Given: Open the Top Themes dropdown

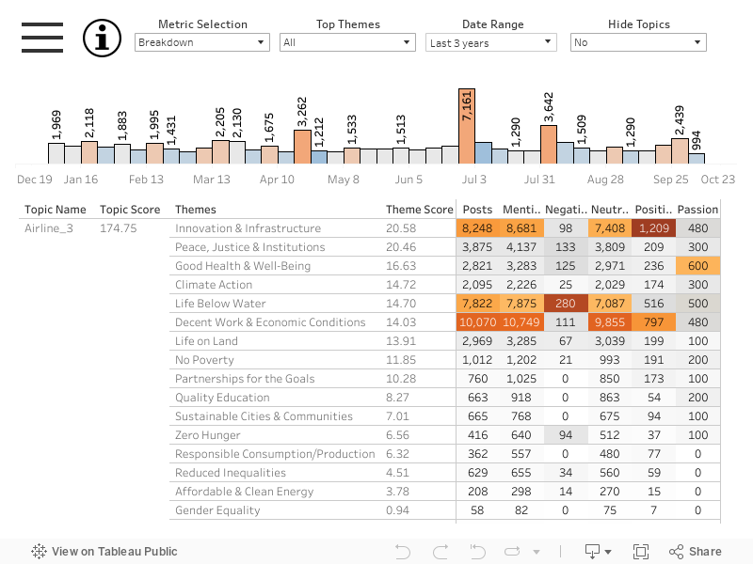Looking at the screenshot, I should (347, 42).
